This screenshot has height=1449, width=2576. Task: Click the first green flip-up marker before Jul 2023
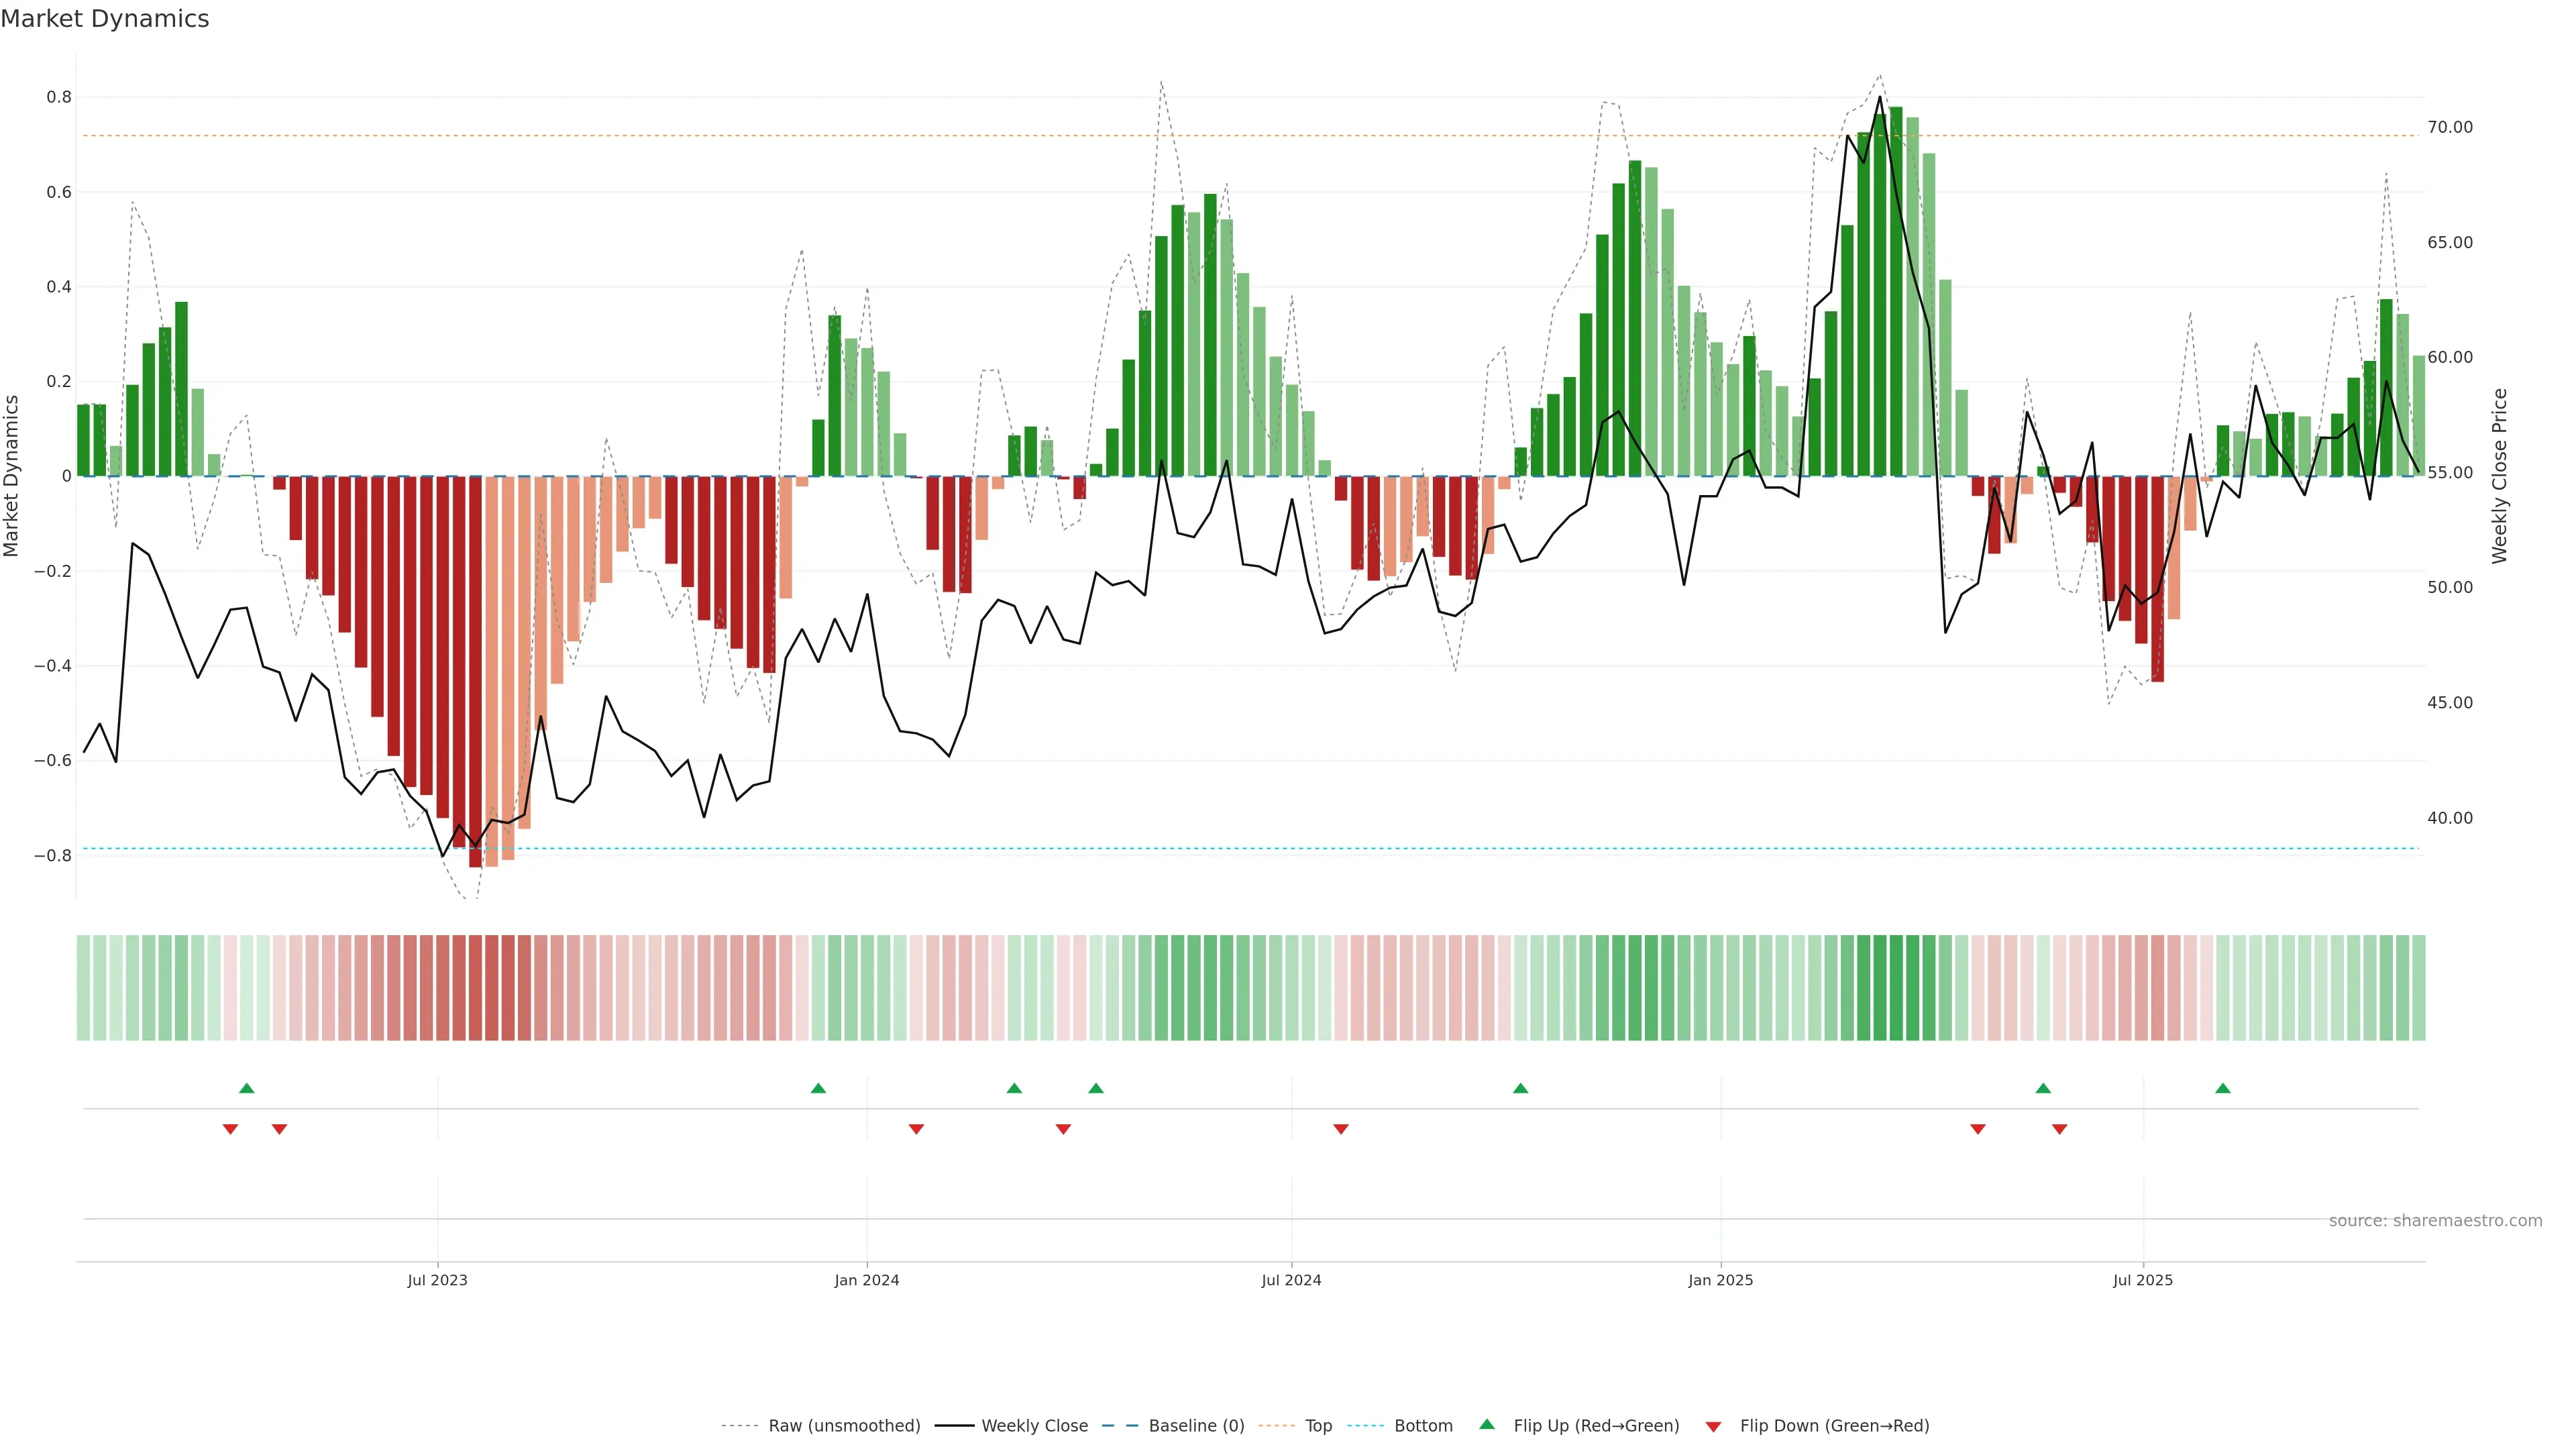click(x=247, y=1088)
